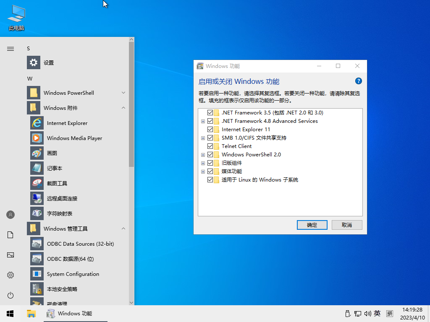The width and height of the screenshot is (430, 322).
Task: Open the user account icon in Start sidebar
Action: click(x=10, y=215)
